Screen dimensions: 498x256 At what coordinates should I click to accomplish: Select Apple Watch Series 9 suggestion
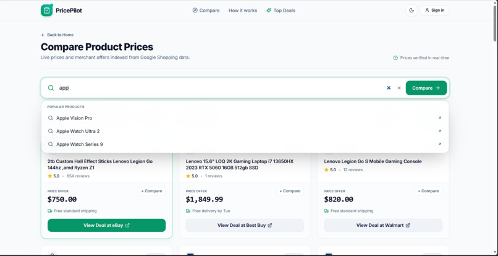245,144
